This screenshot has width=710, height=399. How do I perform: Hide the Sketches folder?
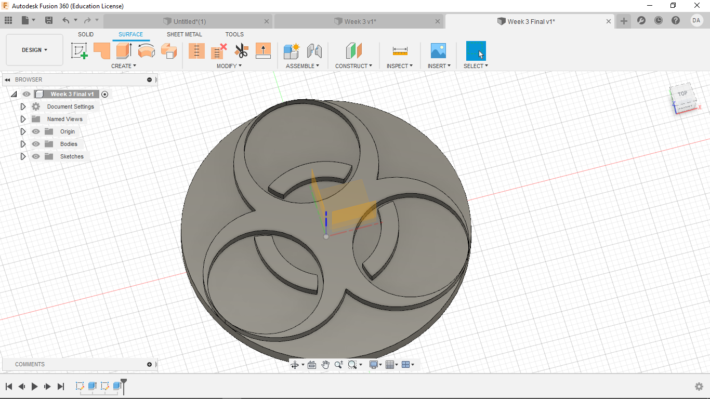tap(36, 156)
